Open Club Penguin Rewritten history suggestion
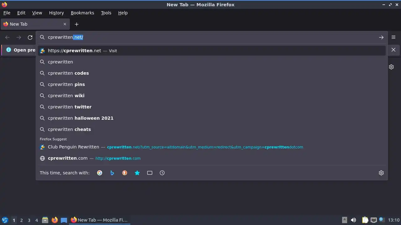This screenshot has width=401, height=225. tap(212, 147)
